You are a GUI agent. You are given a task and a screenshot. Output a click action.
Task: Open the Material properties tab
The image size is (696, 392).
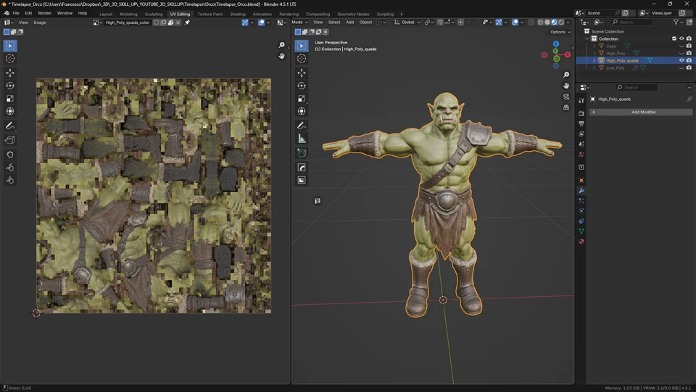coord(581,241)
